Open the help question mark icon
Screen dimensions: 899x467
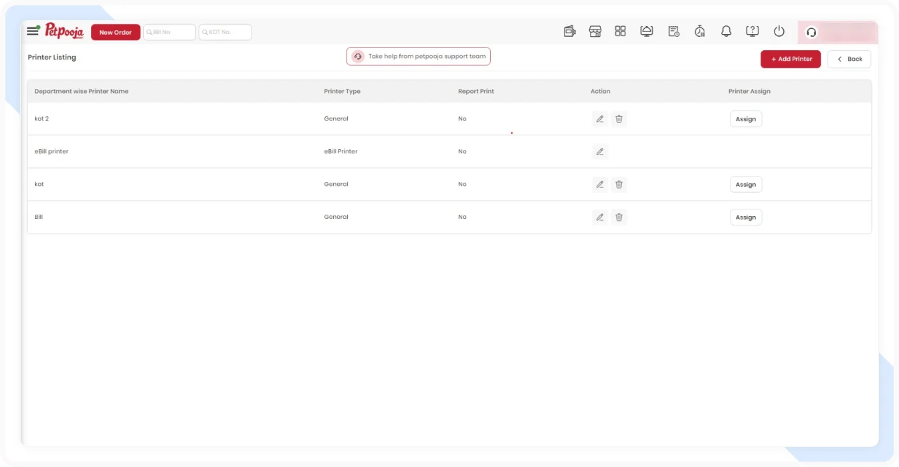pyautogui.click(x=752, y=31)
